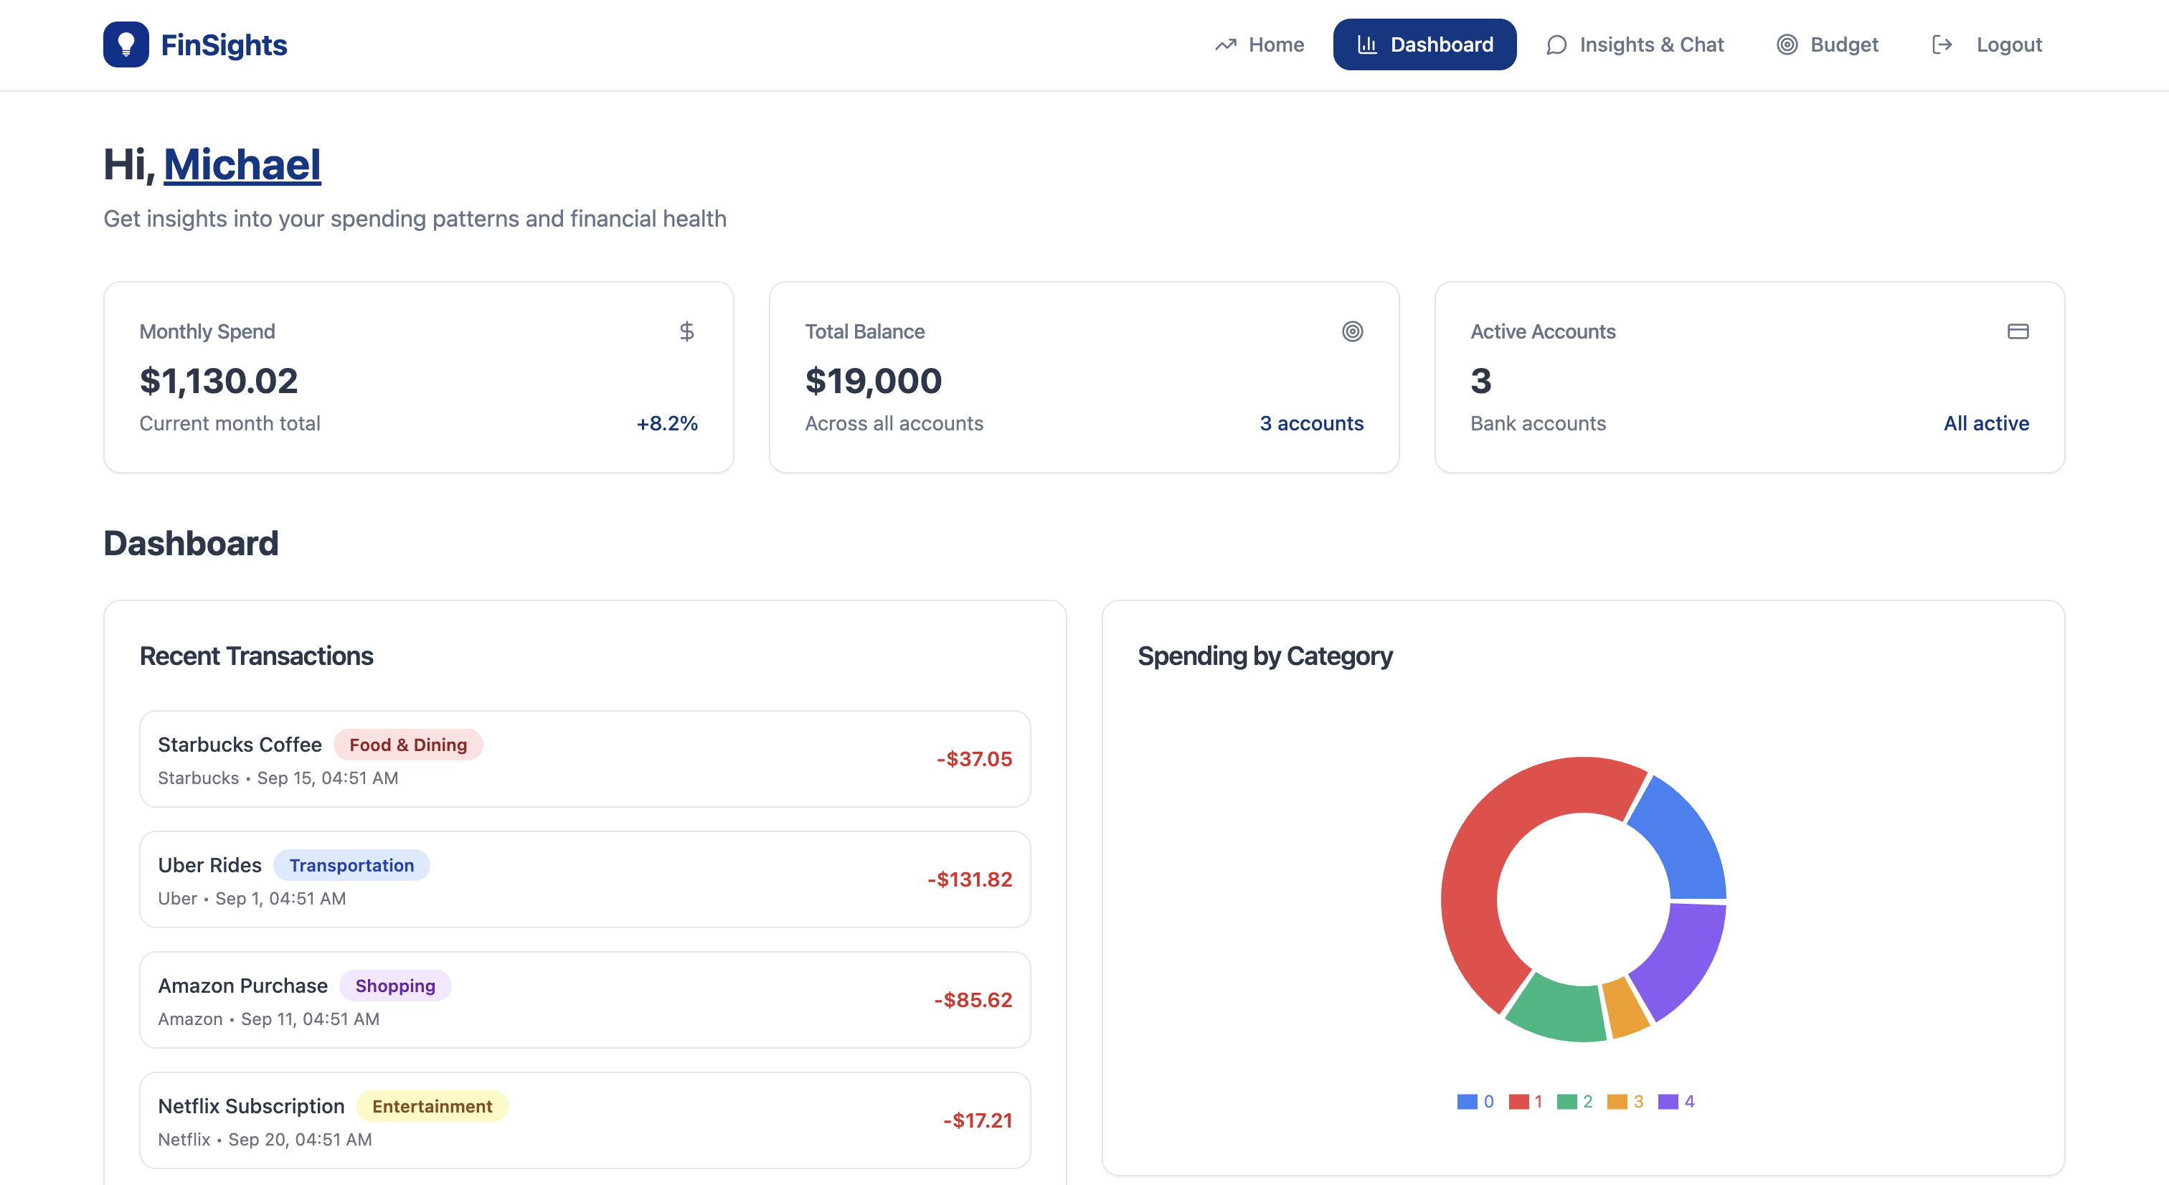Toggle legend item 0 blue swatch
This screenshot has height=1185, width=2169.
[x=1467, y=1102]
